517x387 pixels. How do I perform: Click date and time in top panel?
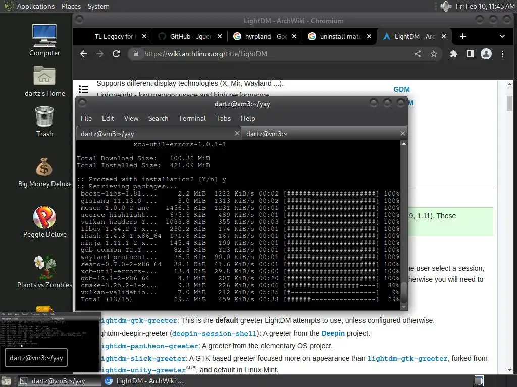click(485, 6)
